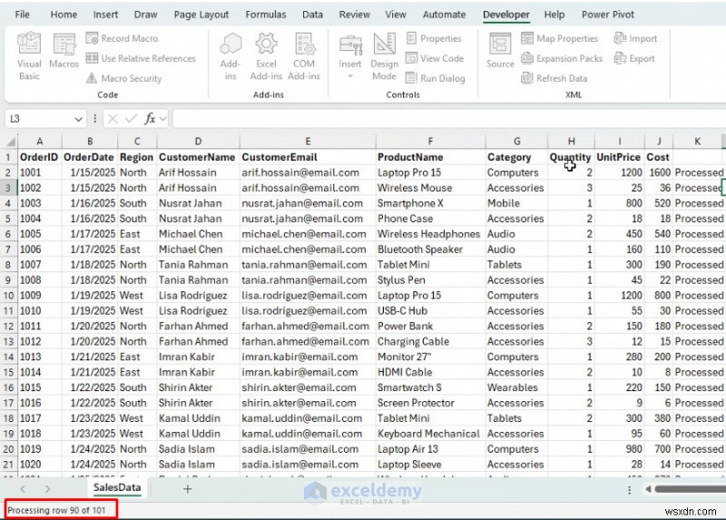Screen dimensions: 726x520
Task: Switch to the Data tab
Action: click(312, 15)
